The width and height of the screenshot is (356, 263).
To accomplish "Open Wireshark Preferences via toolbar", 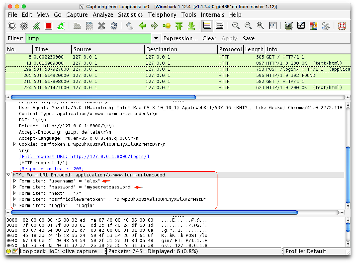I will (325, 26).
